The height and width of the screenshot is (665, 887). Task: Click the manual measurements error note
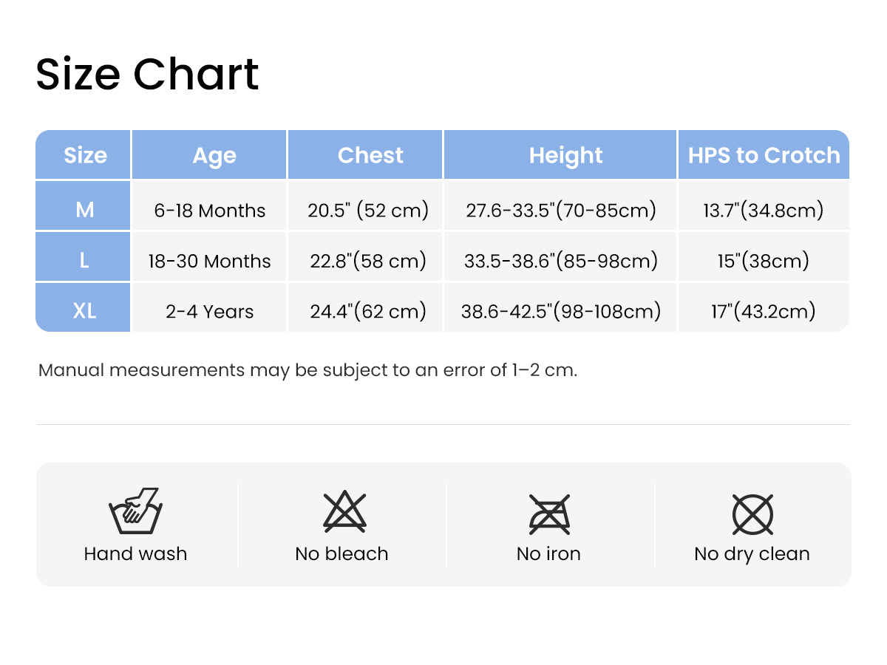click(x=307, y=369)
